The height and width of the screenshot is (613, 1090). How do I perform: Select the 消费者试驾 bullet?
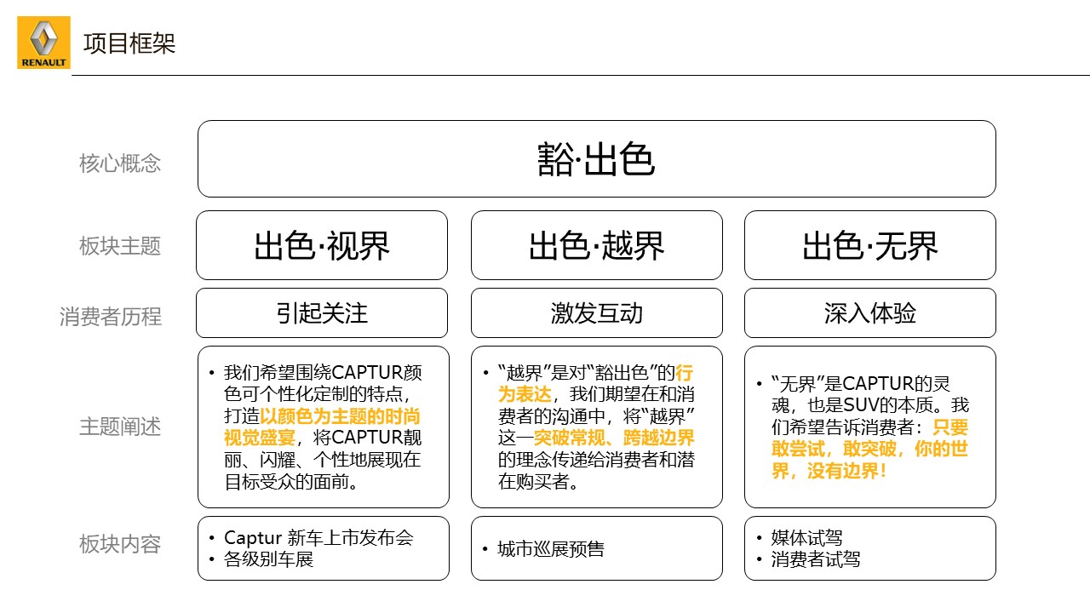[x=815, y=559]
